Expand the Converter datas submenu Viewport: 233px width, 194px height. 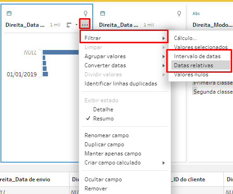(125, 65)
